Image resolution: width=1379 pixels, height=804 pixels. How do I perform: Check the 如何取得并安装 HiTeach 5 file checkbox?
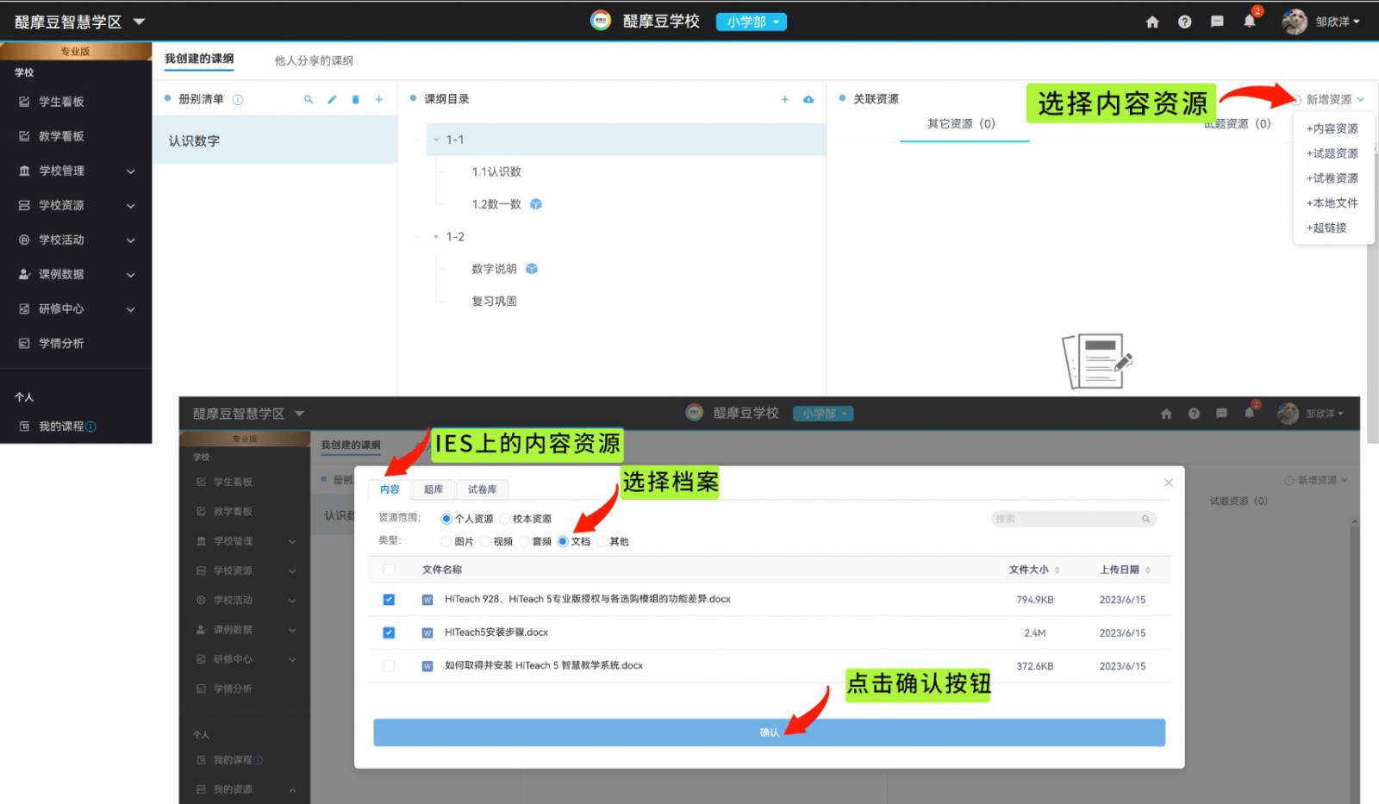[x=389, y=666]
